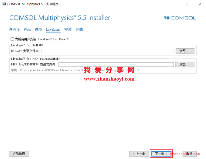Open the 完成 tab
Image resolution: width=206 pixels, height=159 pixels.
click(79, 29)
